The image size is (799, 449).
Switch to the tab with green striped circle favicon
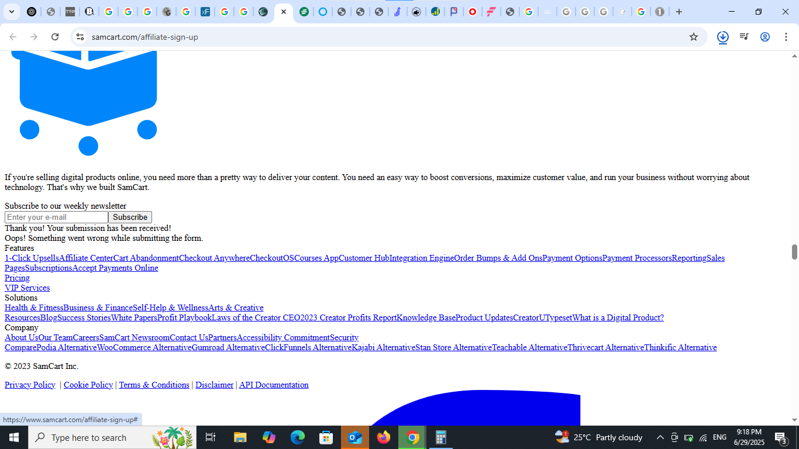point(304,12)
